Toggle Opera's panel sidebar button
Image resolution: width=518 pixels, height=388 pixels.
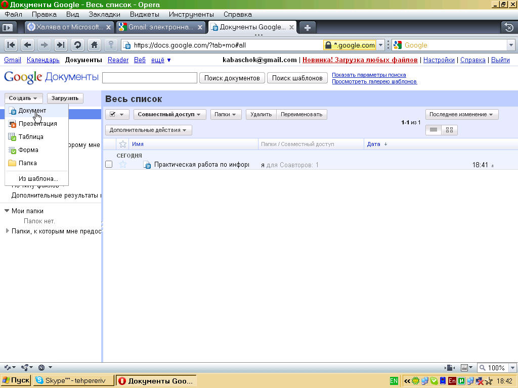point(8,27)
